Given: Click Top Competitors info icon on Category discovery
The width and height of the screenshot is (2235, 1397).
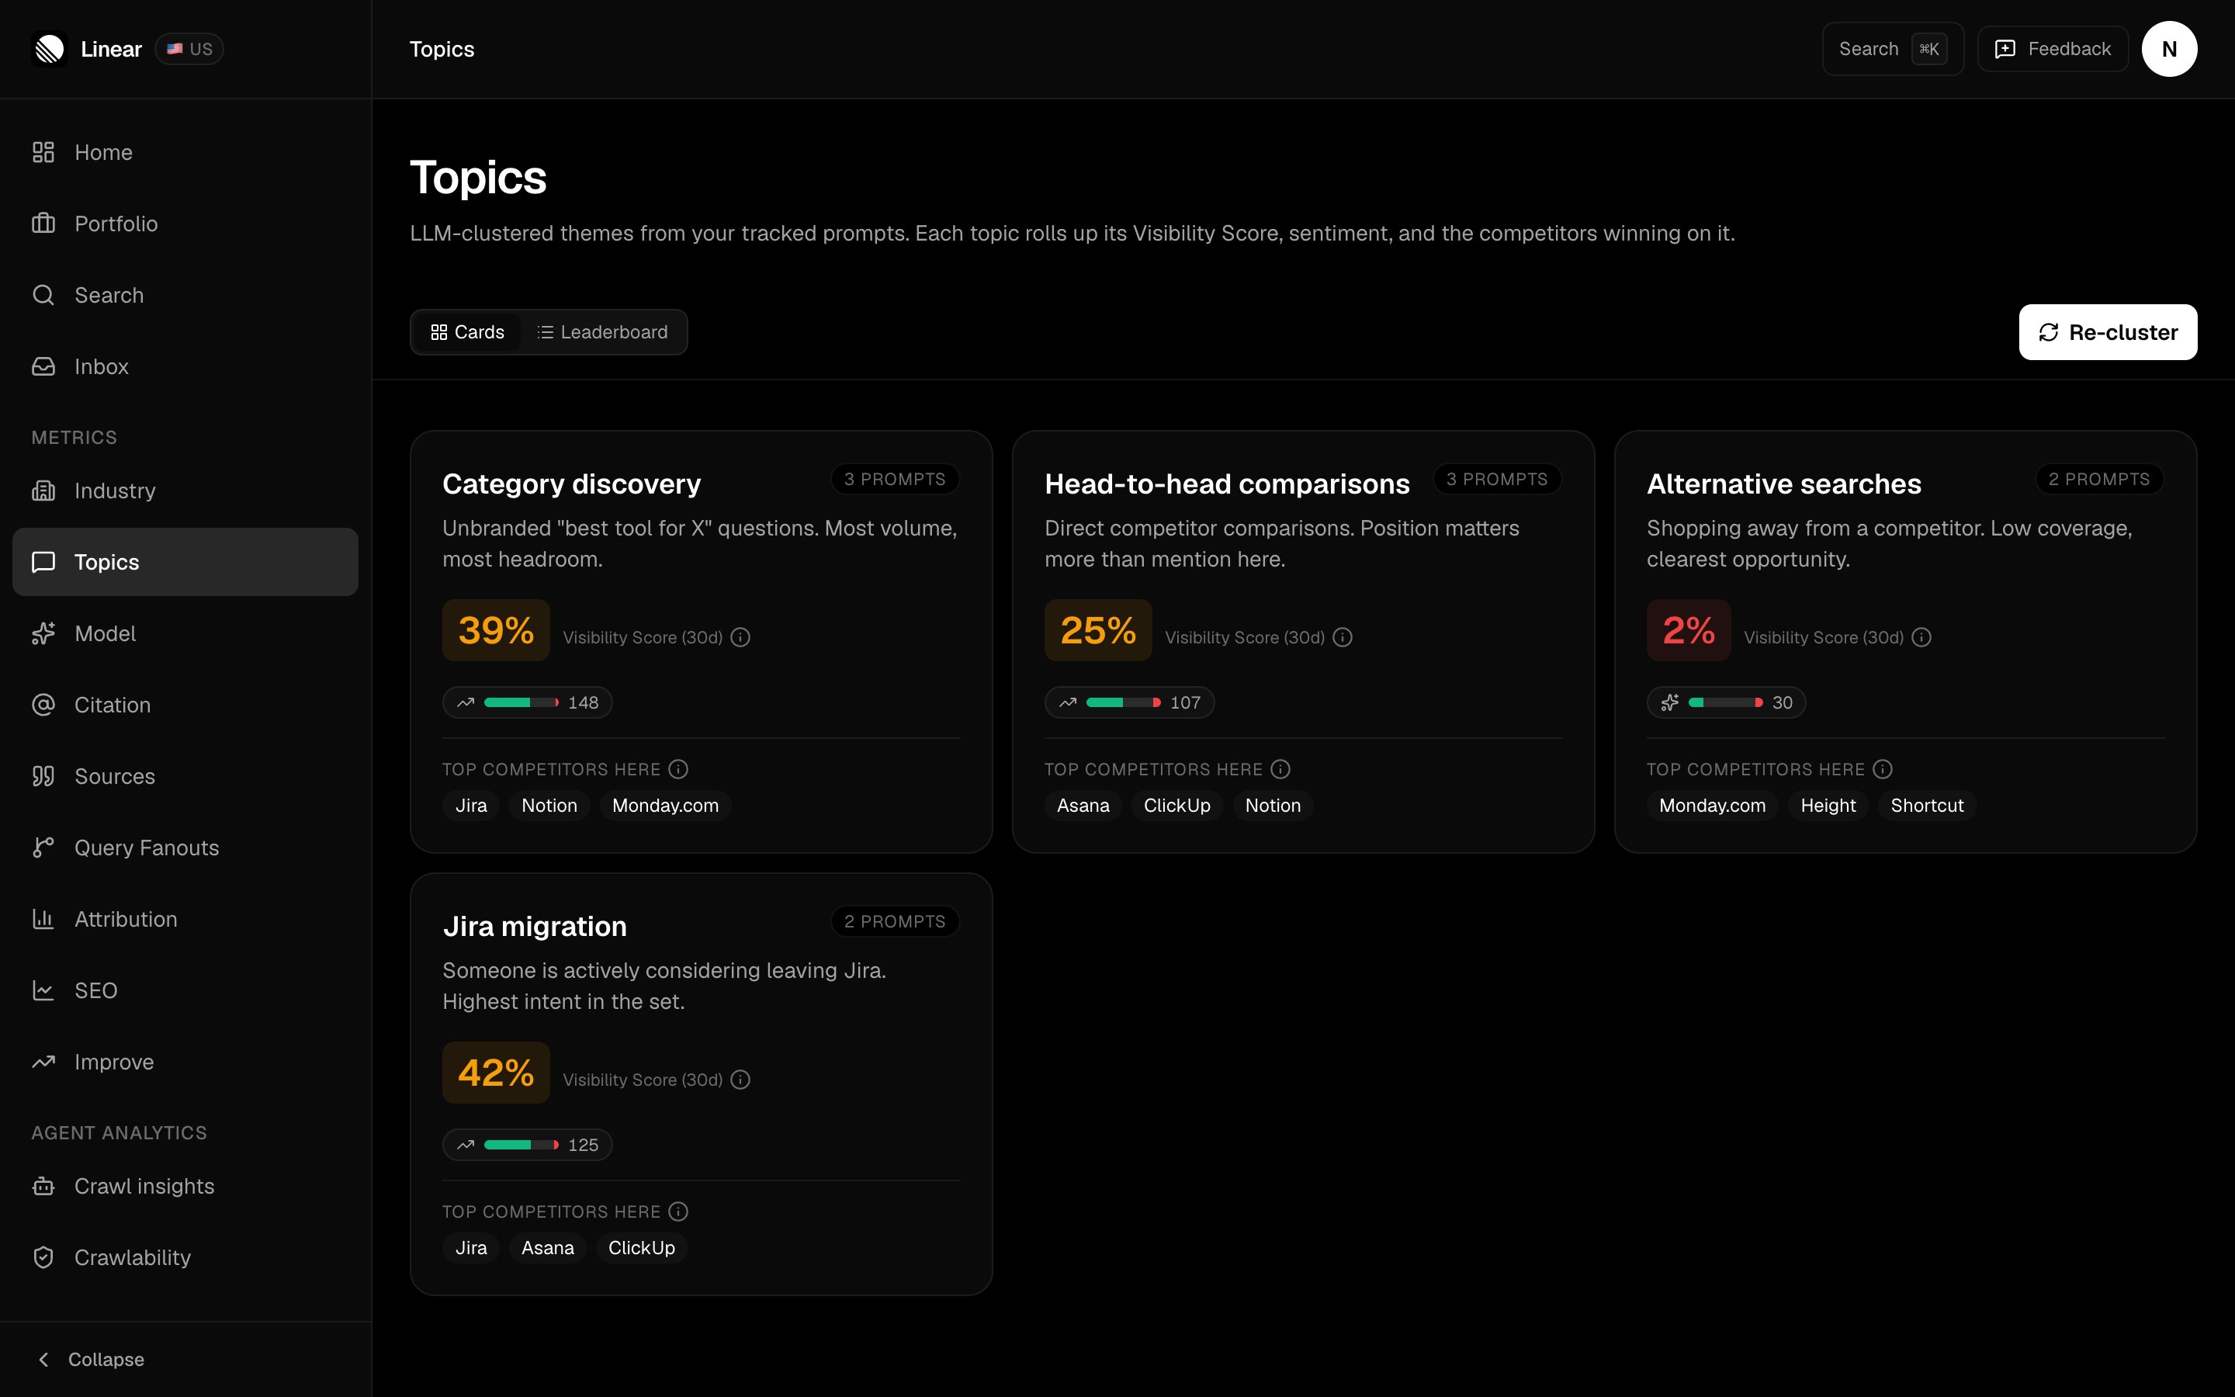Looking at the screenshot, I should click(679, 768).
